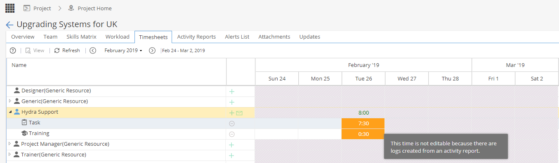Click the Wed 27 column header
The height and width of the screenshot is (163, 559).
click(x=407, y=78)
